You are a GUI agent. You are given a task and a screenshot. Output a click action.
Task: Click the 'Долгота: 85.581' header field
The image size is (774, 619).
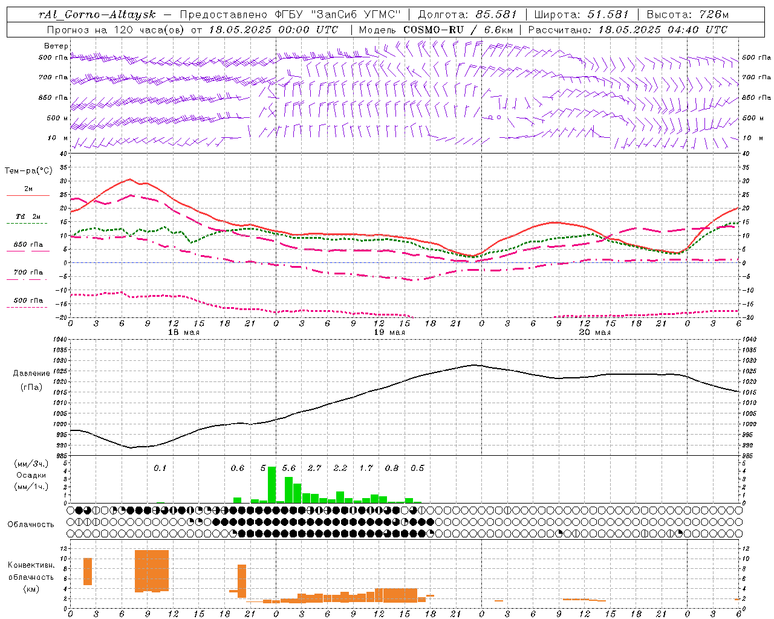point(467,15)
